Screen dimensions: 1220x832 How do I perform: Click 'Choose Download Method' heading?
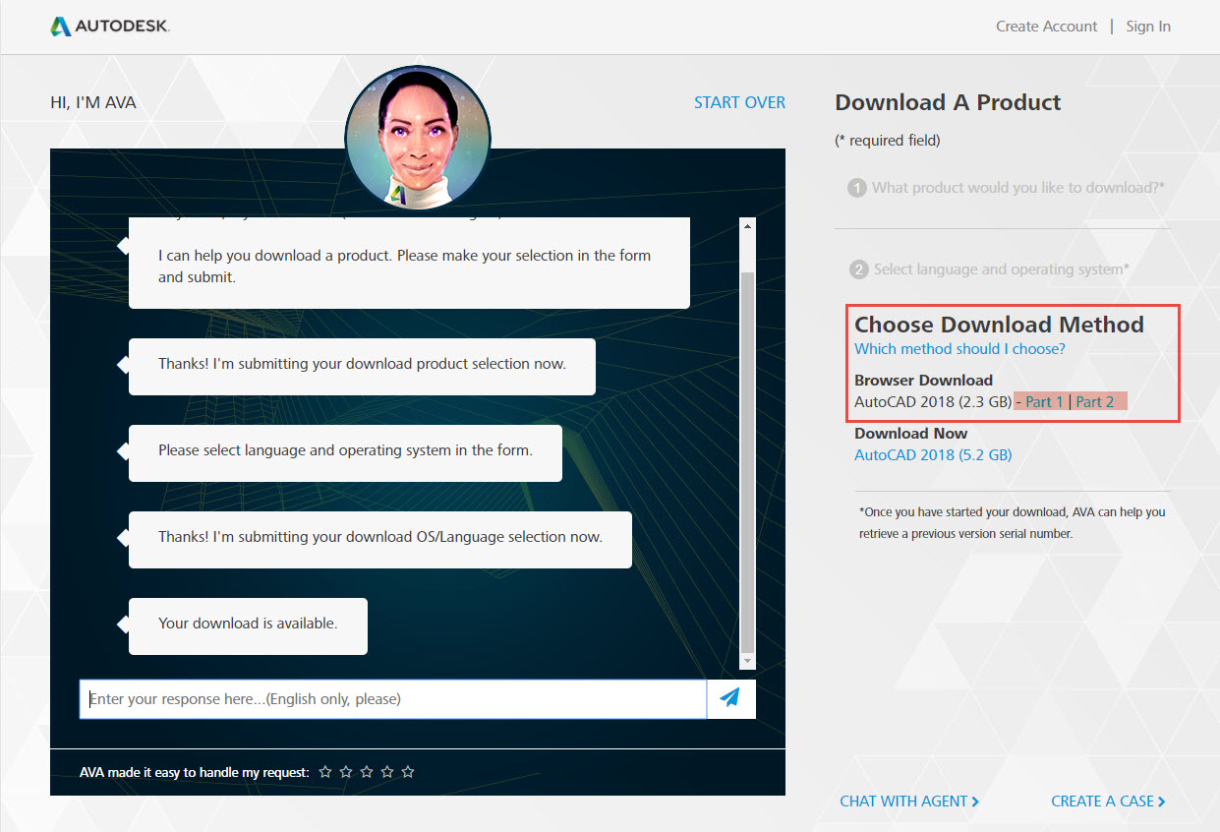[999, 325]
